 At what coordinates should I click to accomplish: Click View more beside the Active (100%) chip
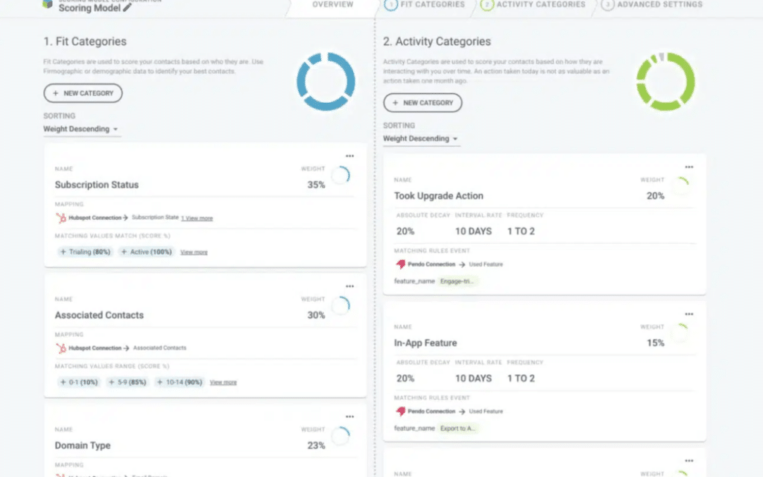tap(194, 252)
